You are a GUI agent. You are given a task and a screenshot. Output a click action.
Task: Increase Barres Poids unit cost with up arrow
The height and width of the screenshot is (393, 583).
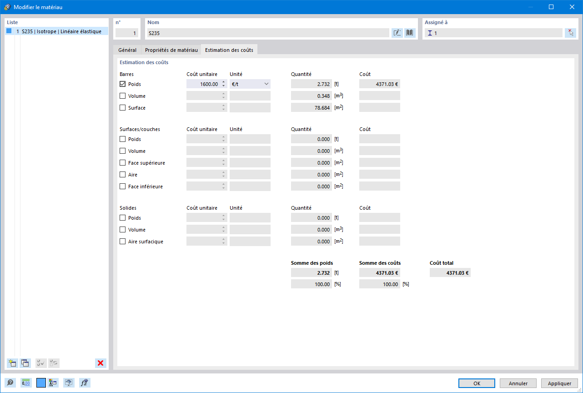click(x=224, y=82)
